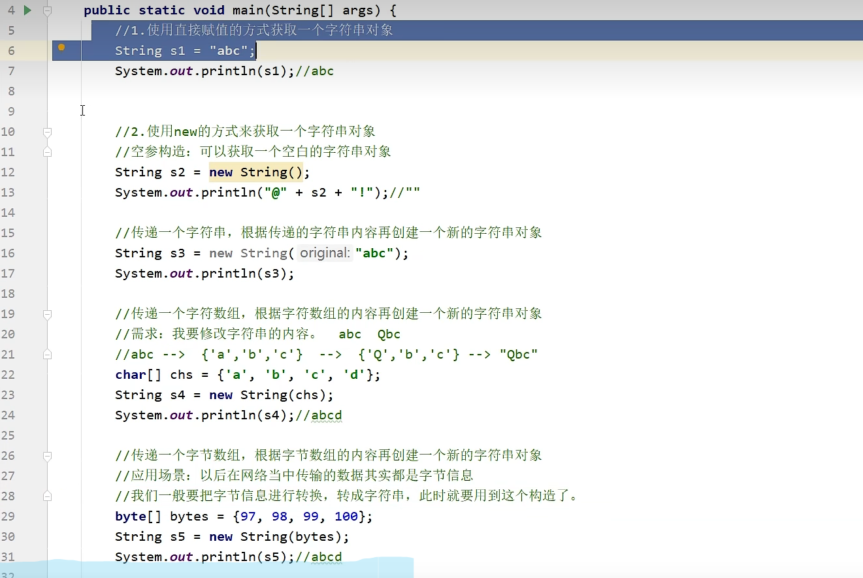This screenshot has height=578, width=863.
Task: Collapse comment block fold at line 19
Action: pyautogui.click(x=47, y=314)
